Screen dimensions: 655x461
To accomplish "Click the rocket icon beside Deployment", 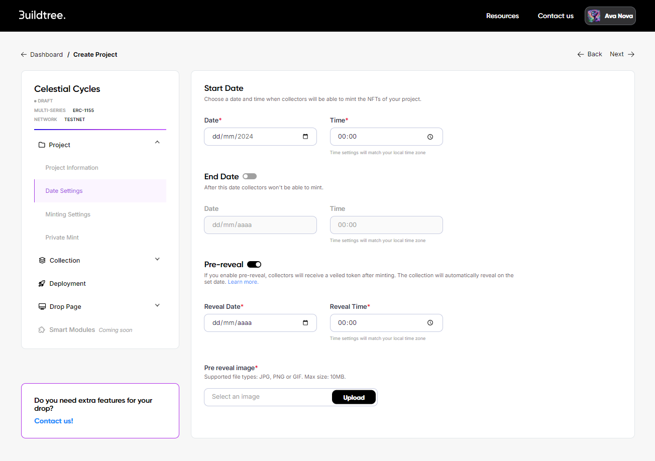I will (42, 284).
